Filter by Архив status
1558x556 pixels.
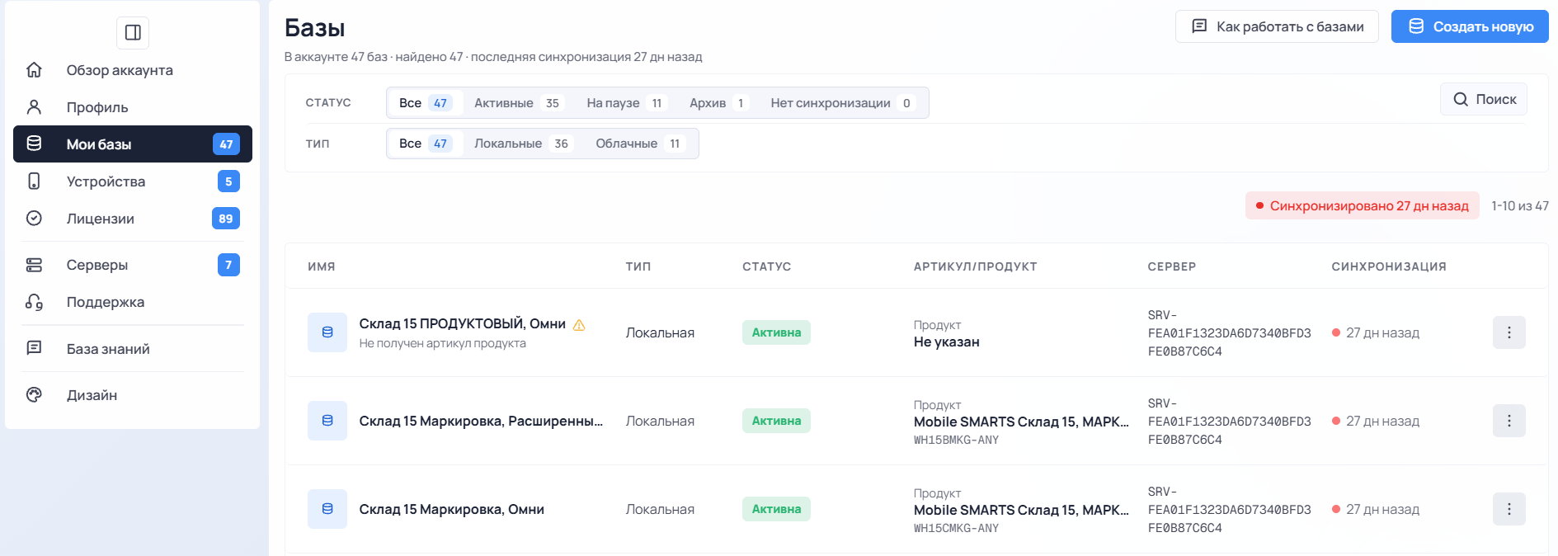pos(718,103)
